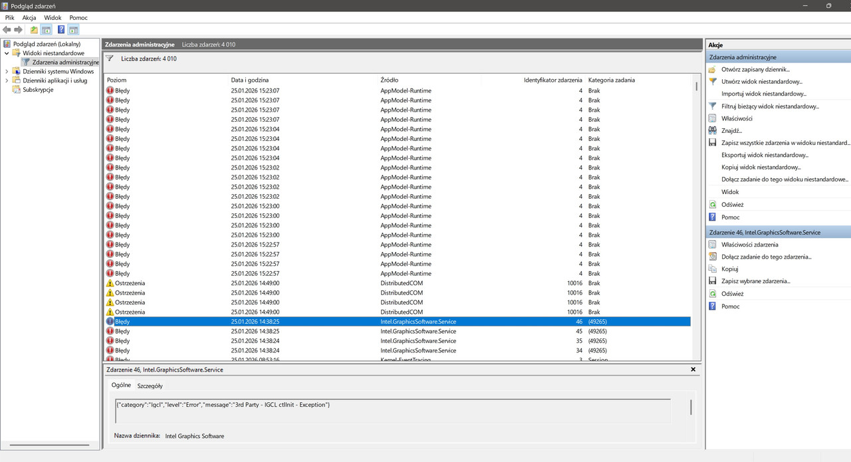The width and height of the screenshot is (851, 462).
Task: Click Pomoc under Zdarzenia administracyjne actions
Action: 730,217
